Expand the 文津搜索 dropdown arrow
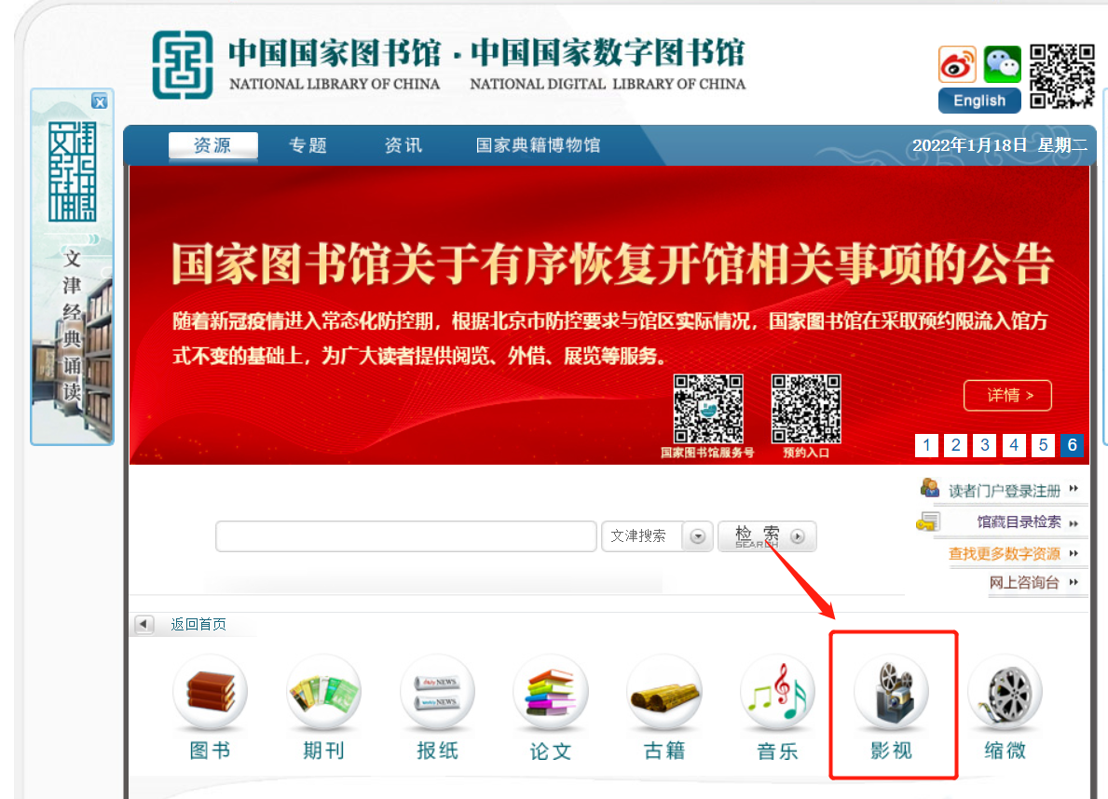This screenshot has height=799, width=1108. pos(697,536)
